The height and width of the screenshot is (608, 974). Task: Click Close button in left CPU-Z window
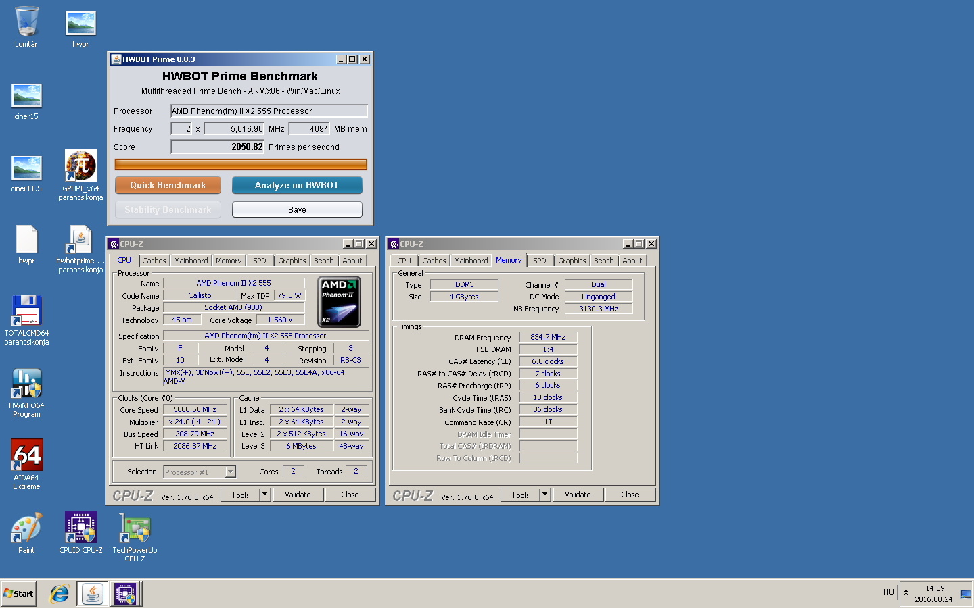350,495
